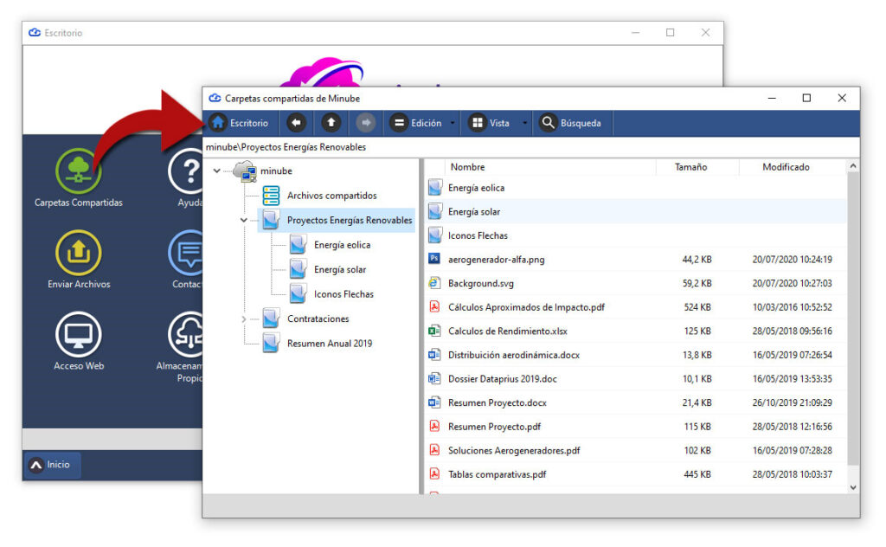Select Cálculos Aproximados de Impacto.pdf

click(636, 307)
